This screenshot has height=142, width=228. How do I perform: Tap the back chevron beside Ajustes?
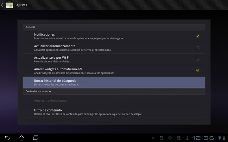point(2,5)
